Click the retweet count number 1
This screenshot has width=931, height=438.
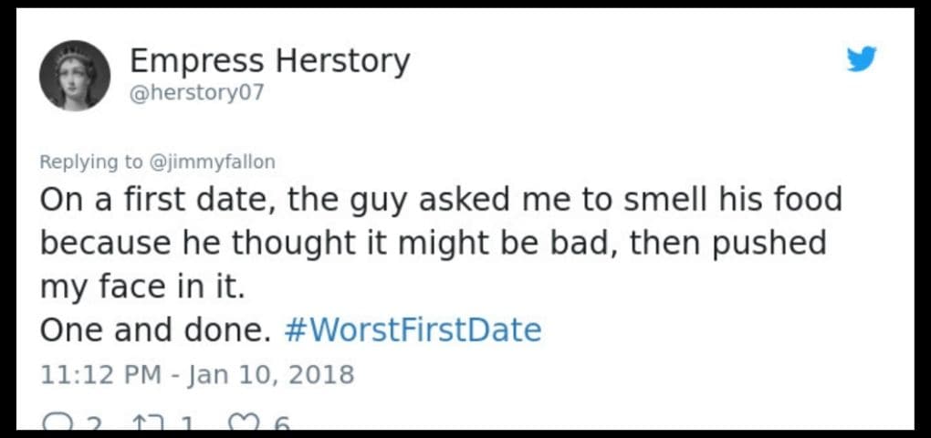[x=183, y=423]
